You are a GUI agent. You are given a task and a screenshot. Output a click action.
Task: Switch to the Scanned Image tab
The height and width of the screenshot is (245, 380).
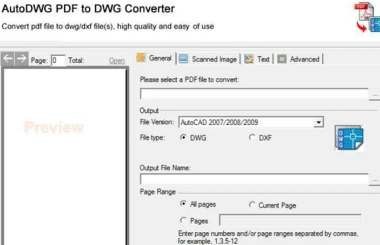tap(210, 59)
